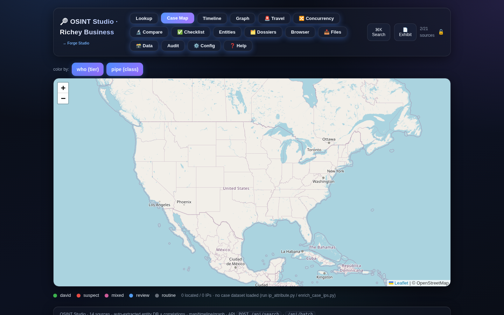504x315 pixels.
Task: Open the ⌘K Search button
Action: [x=379, y=32]
